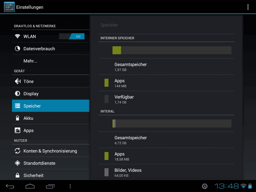Open the Apps settings in the sidebar
This screenshot has height=192, width=256.
pos(50,130)
